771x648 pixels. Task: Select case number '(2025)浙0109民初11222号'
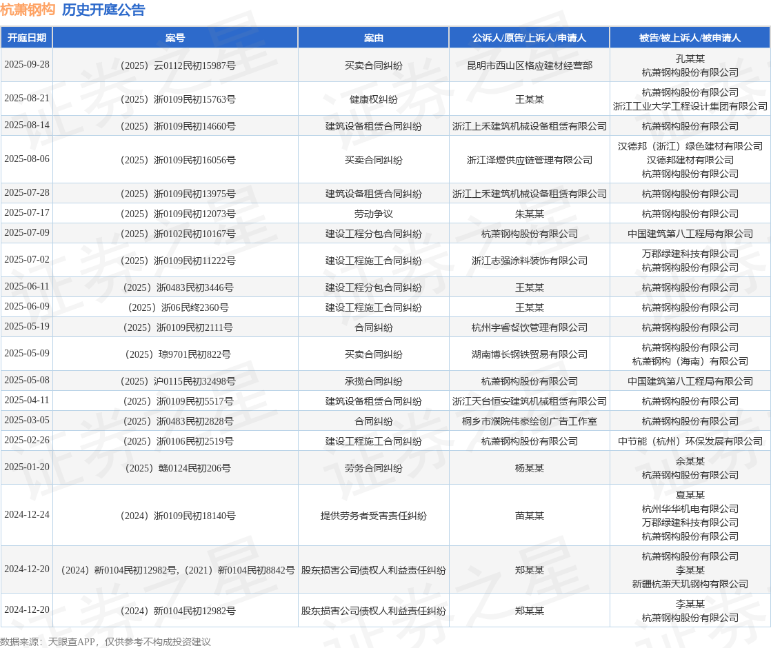point(177,261)
